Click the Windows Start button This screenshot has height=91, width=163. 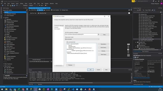click(2, 89)
